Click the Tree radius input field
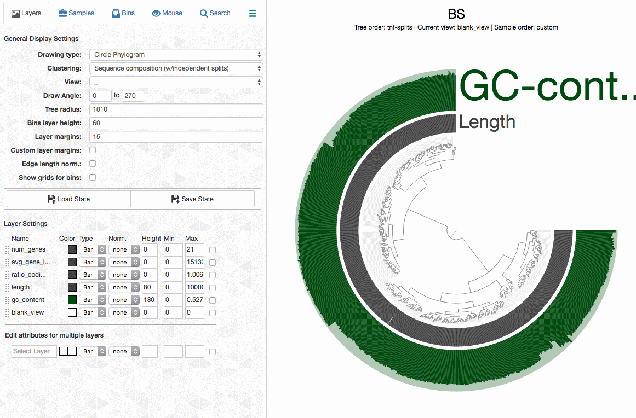The height and width of the screenshot is (418, 636). click(176, 109)
